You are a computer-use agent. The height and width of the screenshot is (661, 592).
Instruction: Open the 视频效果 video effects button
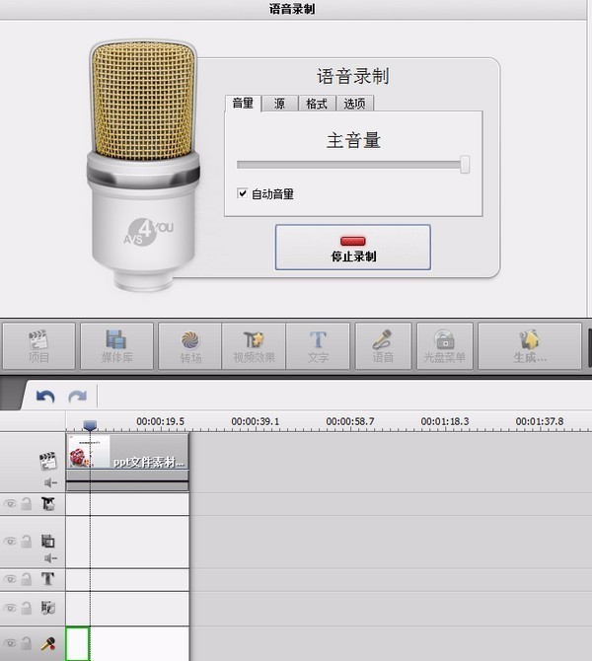pyautogui.click(x=254, y=346)
